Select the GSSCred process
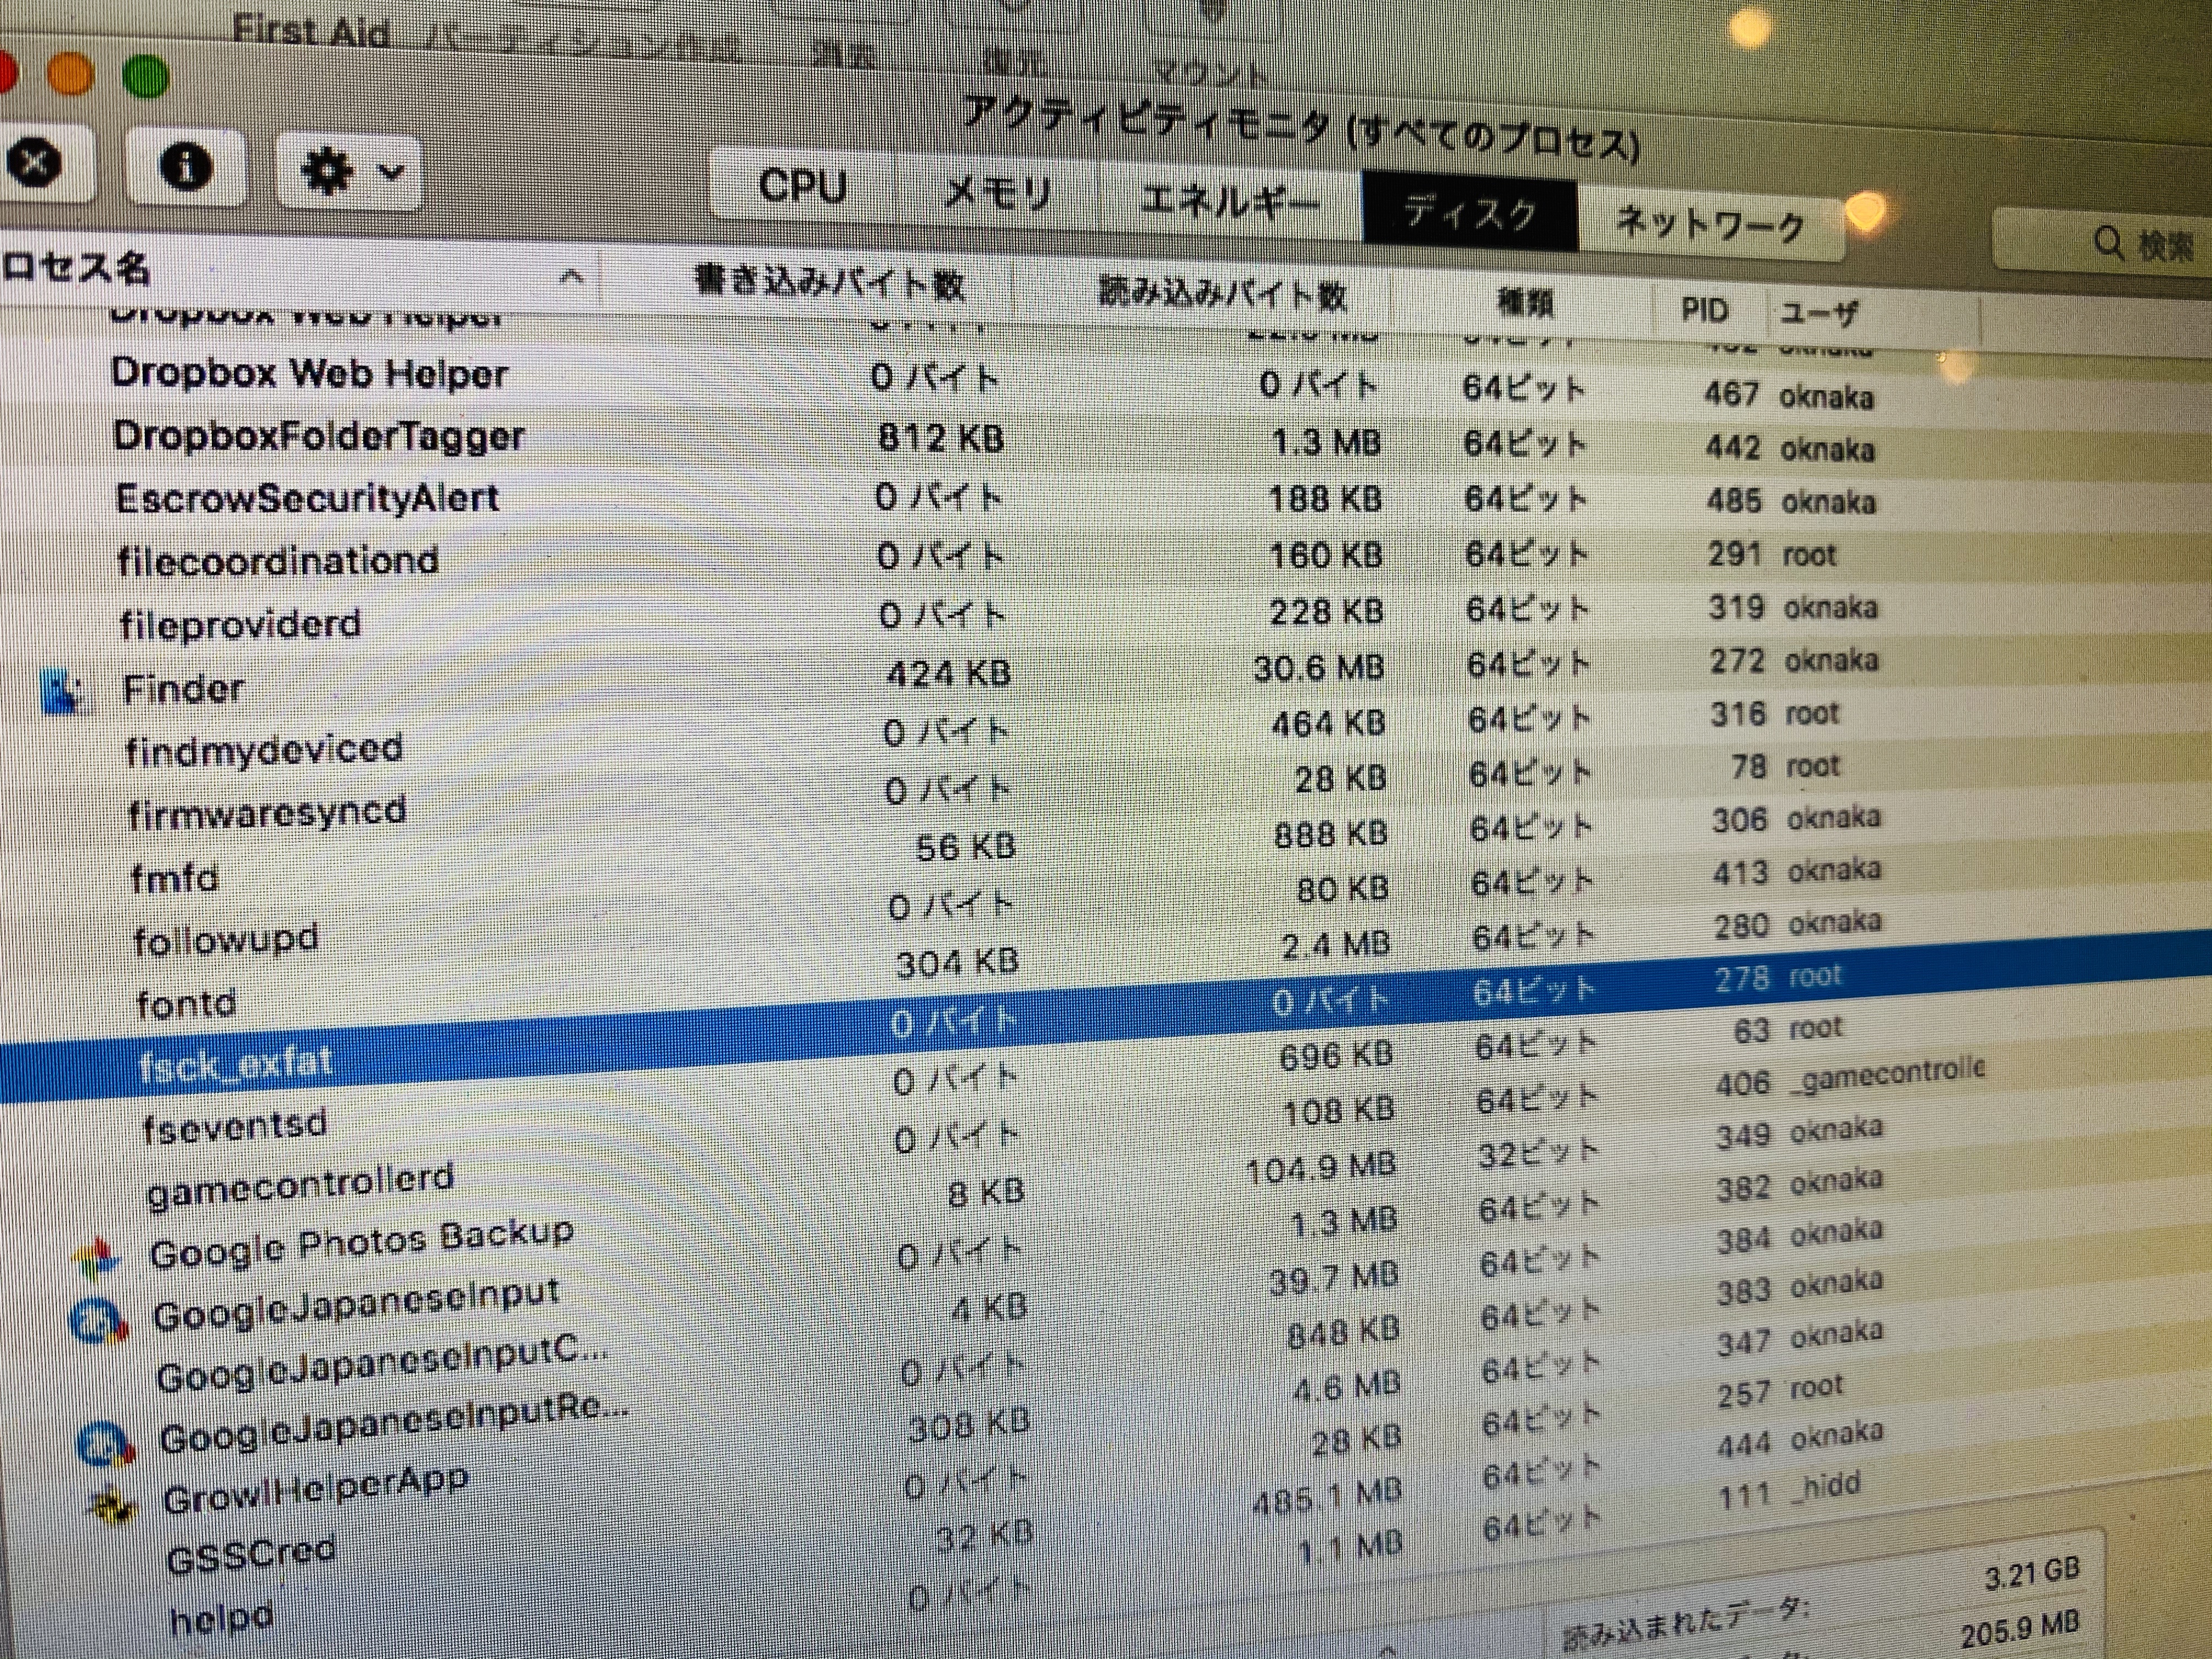This screenshot has width=2212, height=1659. (x=251, y=1555)
